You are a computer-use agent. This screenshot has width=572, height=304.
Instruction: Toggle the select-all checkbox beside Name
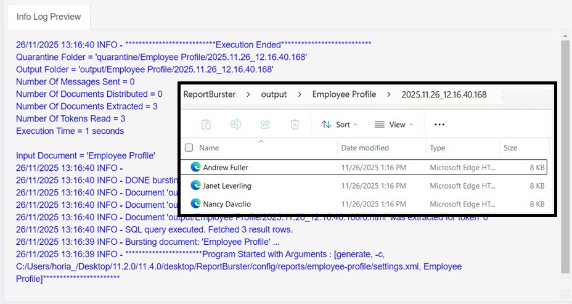point(189,147)
